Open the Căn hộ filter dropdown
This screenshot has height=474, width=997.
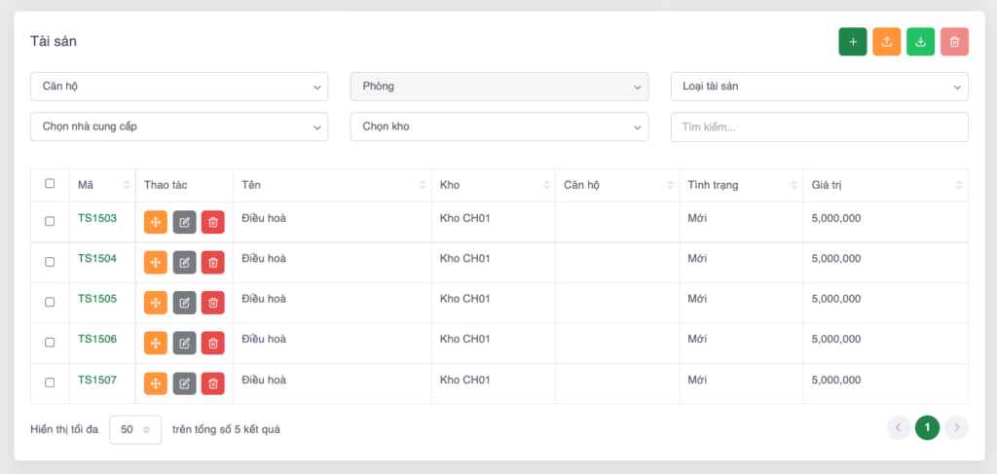179,87
